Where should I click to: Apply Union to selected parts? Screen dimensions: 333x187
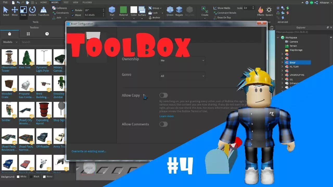click(x=170, y=11)
